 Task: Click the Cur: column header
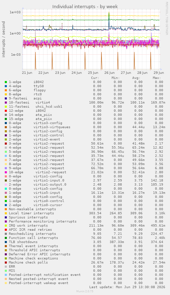click(95, 78)
